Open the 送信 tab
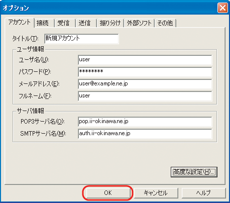 click(x=86, y=23)
